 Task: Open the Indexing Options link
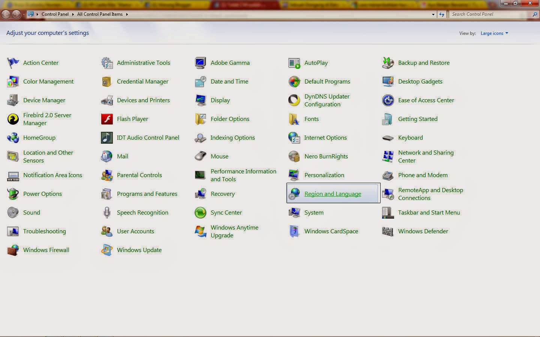pyautogui.click(x=232, y=138)
